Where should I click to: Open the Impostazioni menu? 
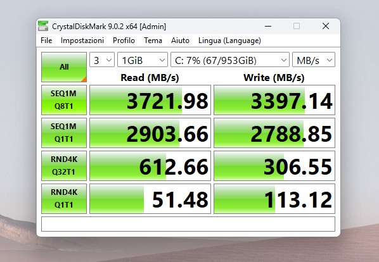tap(82, 41)
